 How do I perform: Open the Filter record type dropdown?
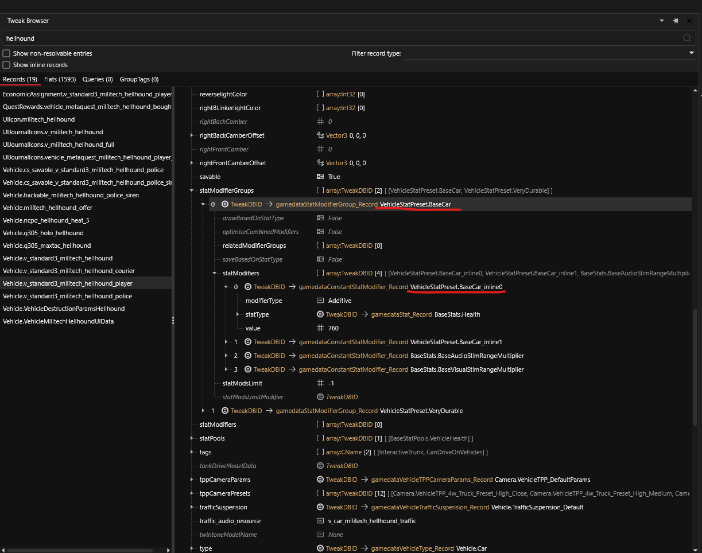coord(549,53)
